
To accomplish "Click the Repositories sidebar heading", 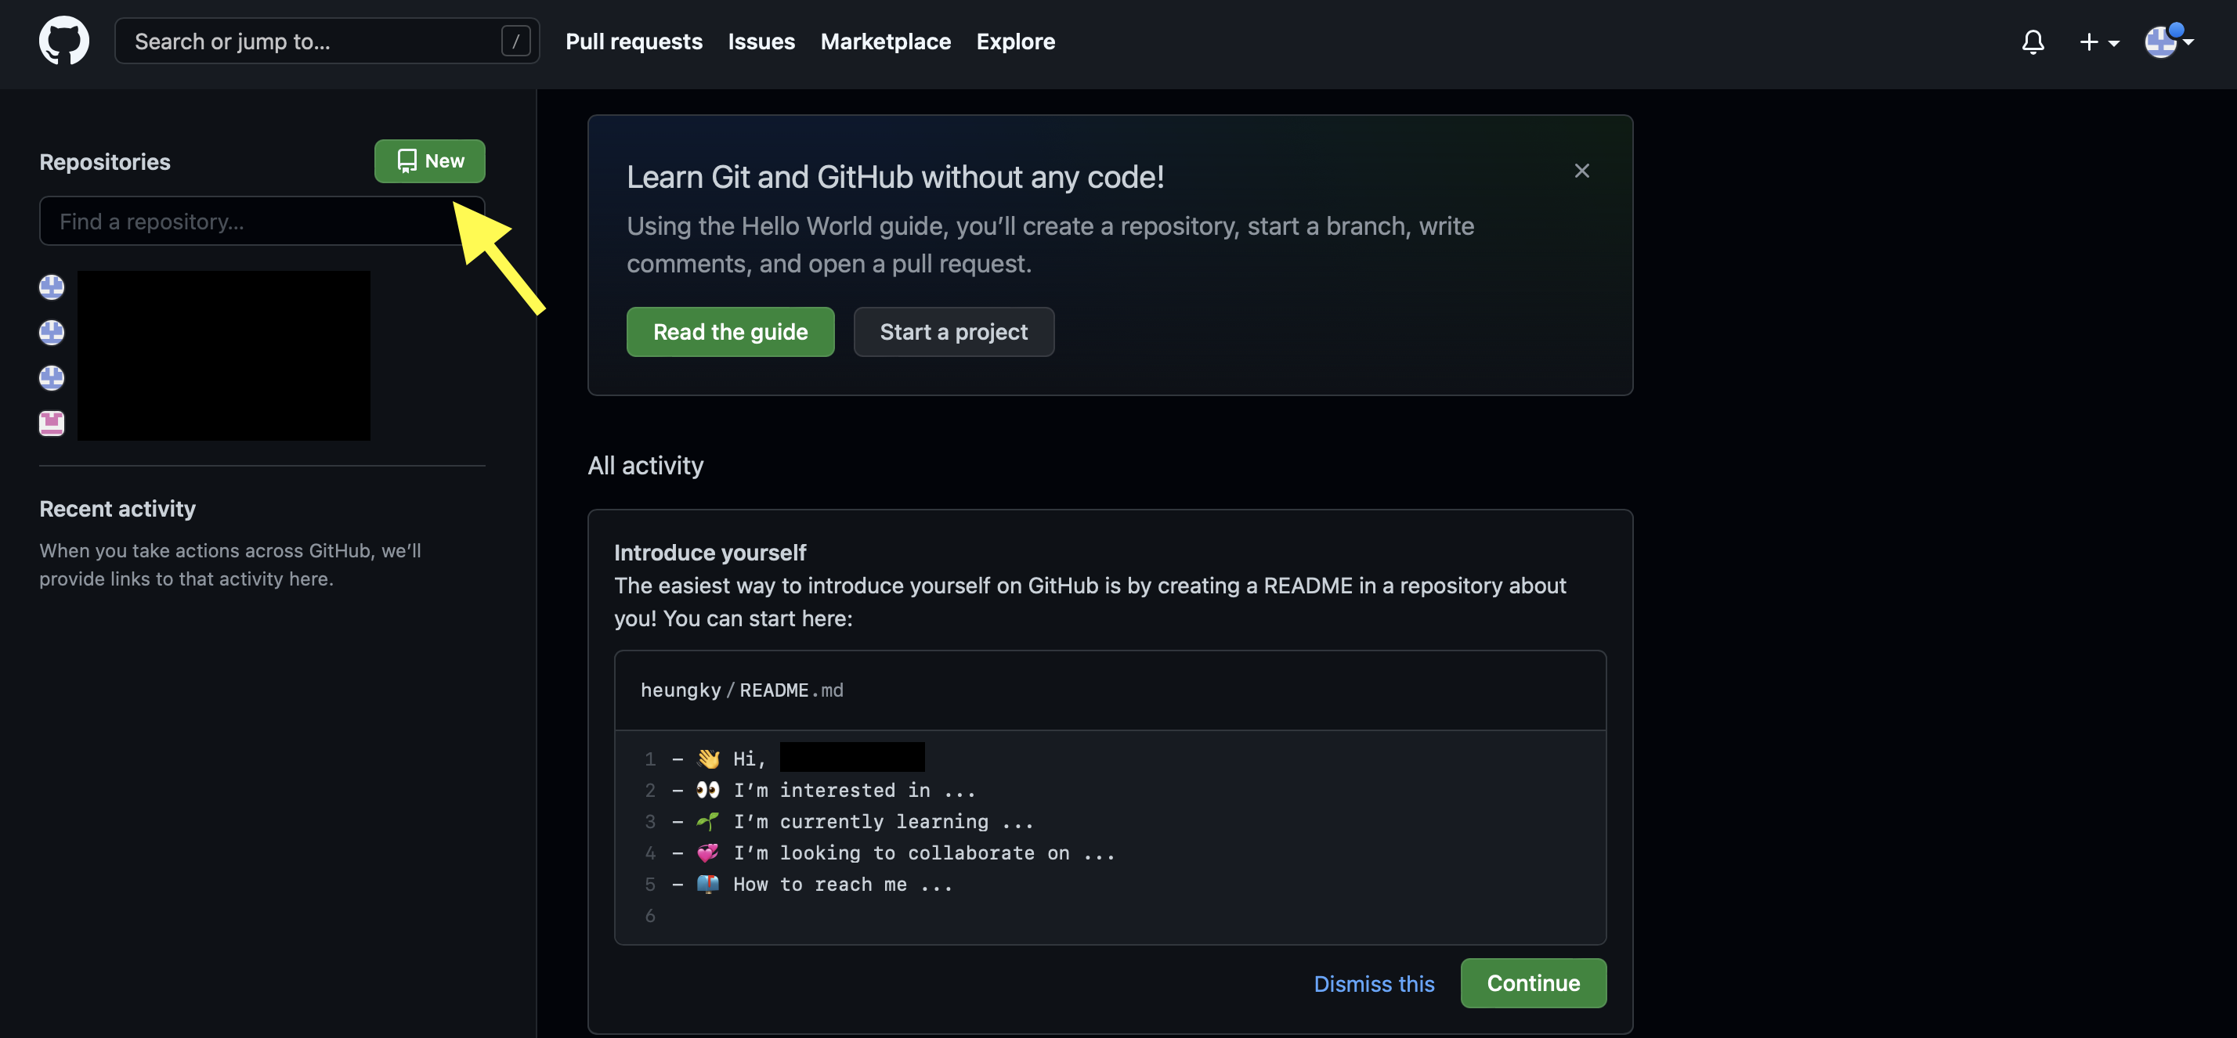I will pyautogui.click(x=104, y=161).
